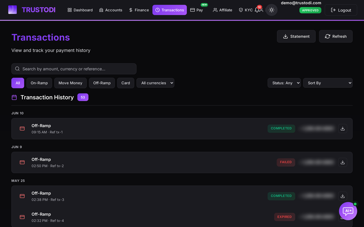364x227 pixels.
Task: Navigate to Affiliate
Action: [223, 10]
